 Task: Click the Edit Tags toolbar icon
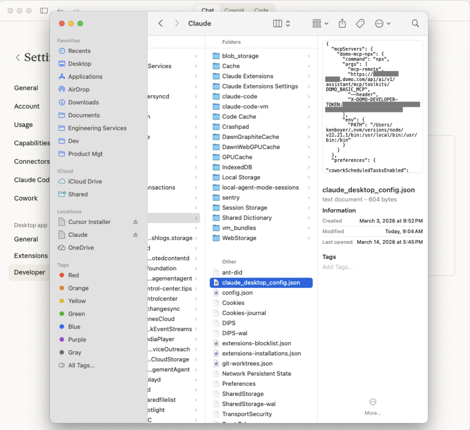click(360, 24)
